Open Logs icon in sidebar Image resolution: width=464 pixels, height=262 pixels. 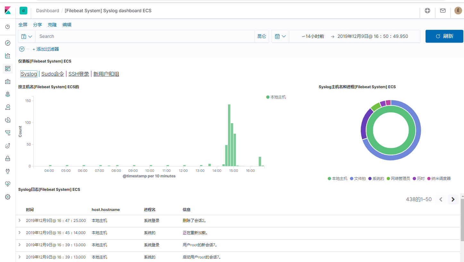(8, 133)
